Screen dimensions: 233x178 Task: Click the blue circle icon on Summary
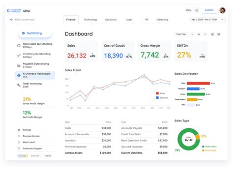pos(24,33)
